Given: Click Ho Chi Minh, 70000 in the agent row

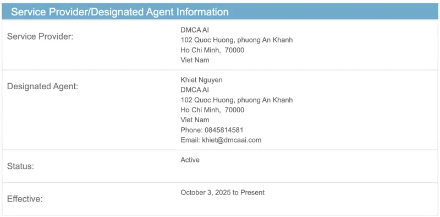Looking at the screenshot, I should click(x=212, y=110).
